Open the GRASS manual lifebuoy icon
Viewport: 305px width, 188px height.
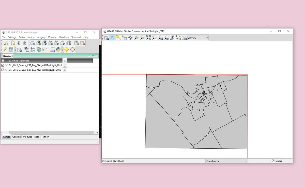(72, 50)
